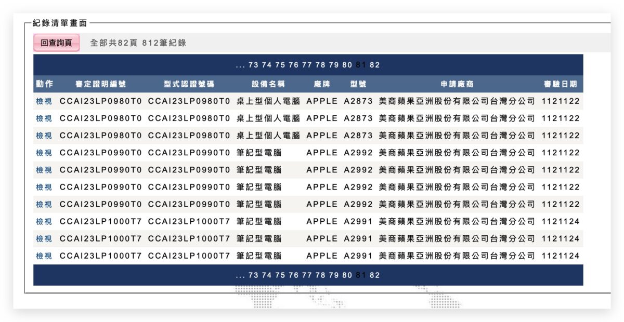Open 檢視 for the second A2992 row
This screenshot has width=624, height=322.
(44, 170)
